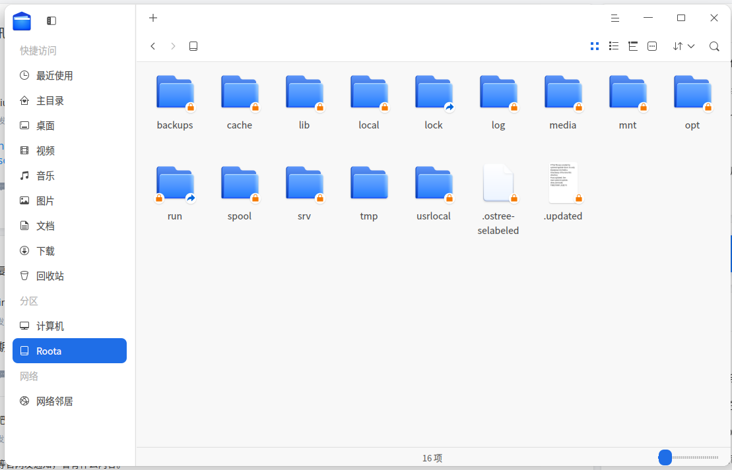732x470 pixels.
Task: Open 音乐 in sidebar
Action: tap(69, 176)
